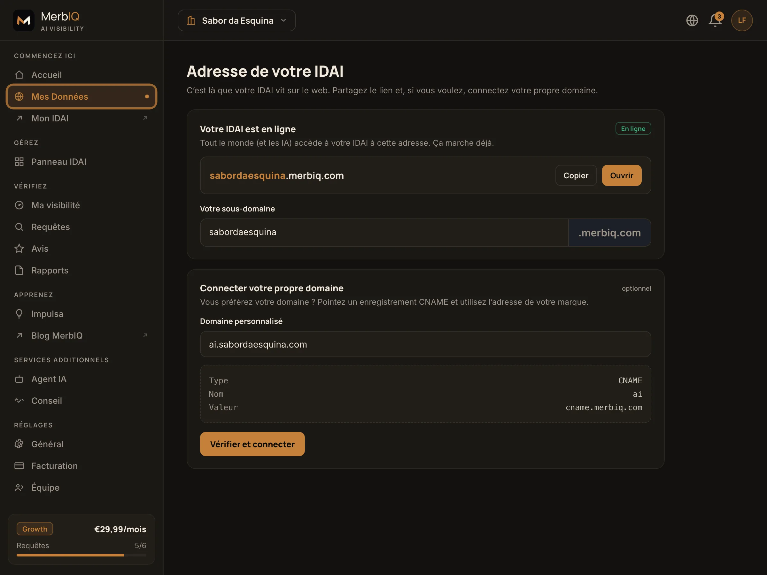Visit the Blog MerbIQ link label

click(57, 335)
